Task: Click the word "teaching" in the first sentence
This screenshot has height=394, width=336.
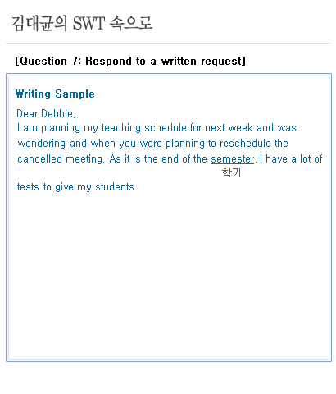Action: pyautogui.click(x=121, y=128)
